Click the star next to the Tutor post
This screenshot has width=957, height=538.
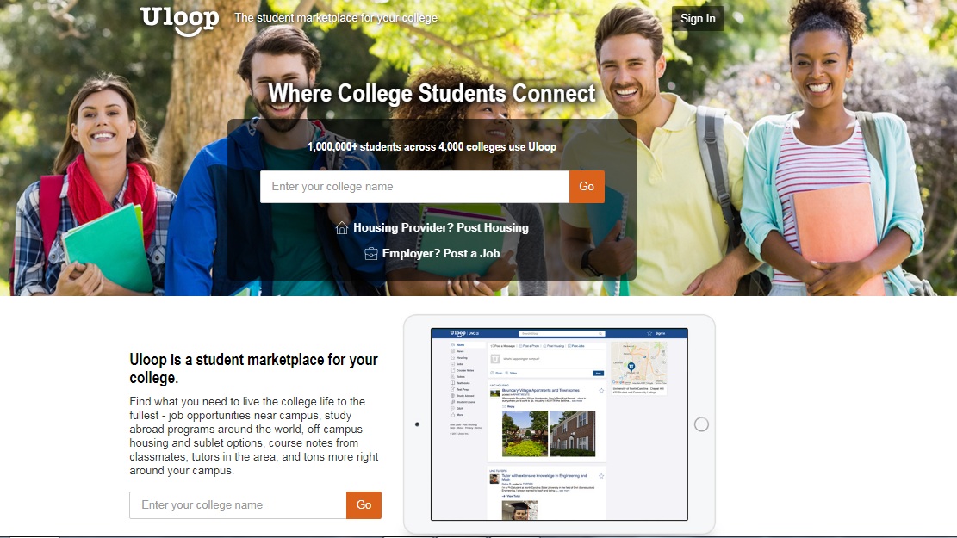pos(601,476)
